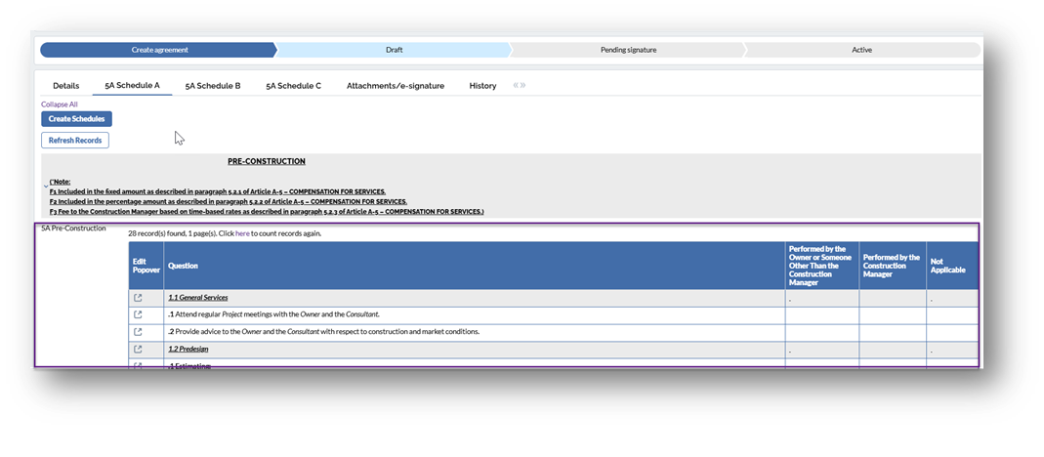Open the Attachments/e-signature tab
1044x457 pixels.
(396, 86)
